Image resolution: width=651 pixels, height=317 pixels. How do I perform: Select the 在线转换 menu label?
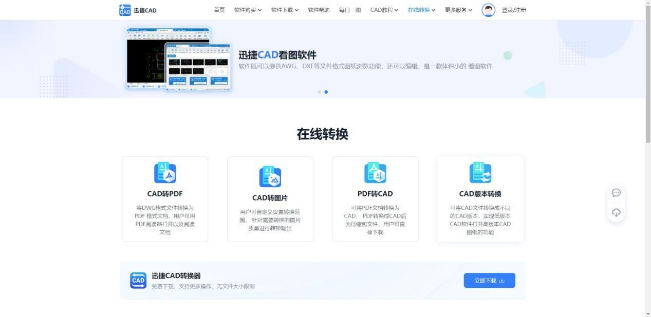pos(419,10)
